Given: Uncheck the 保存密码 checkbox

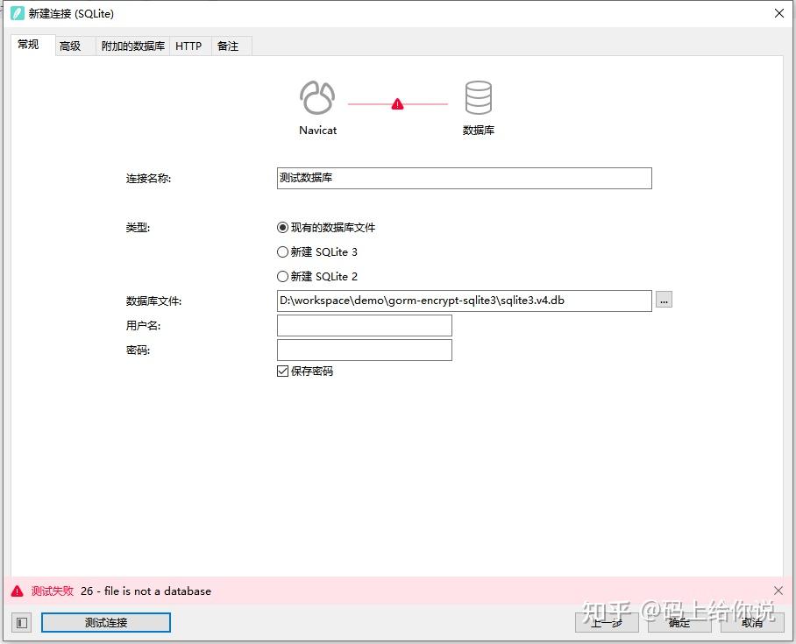Looking at the screenshot, I should coord(282,371).
